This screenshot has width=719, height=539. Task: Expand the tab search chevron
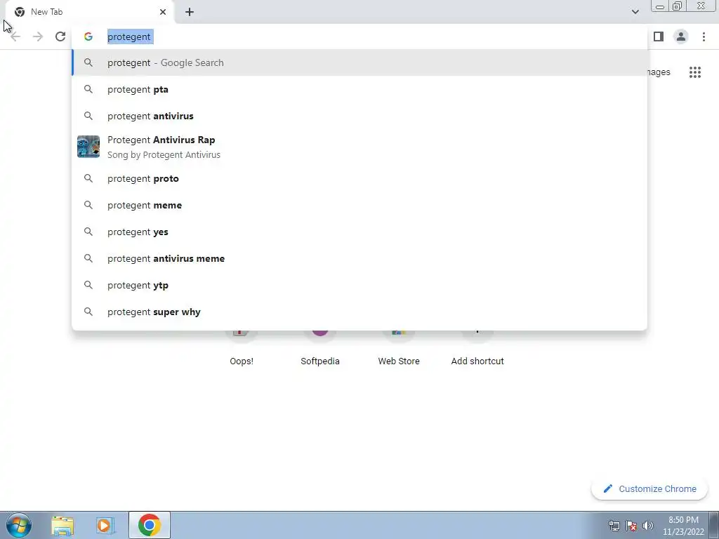coord(635,12)
